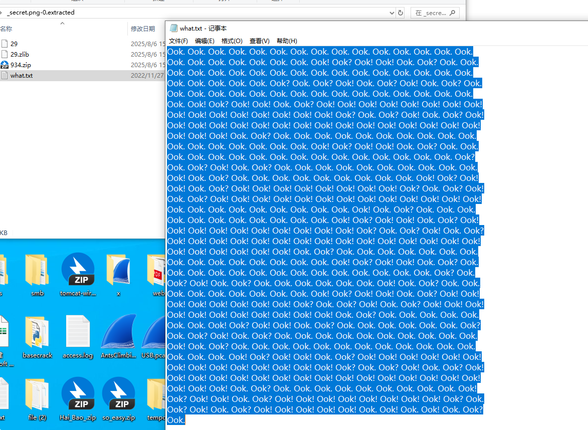Viewport: 588px width, 430px height.
Task: Click the search box in Explorer
Action: [435, 13]
